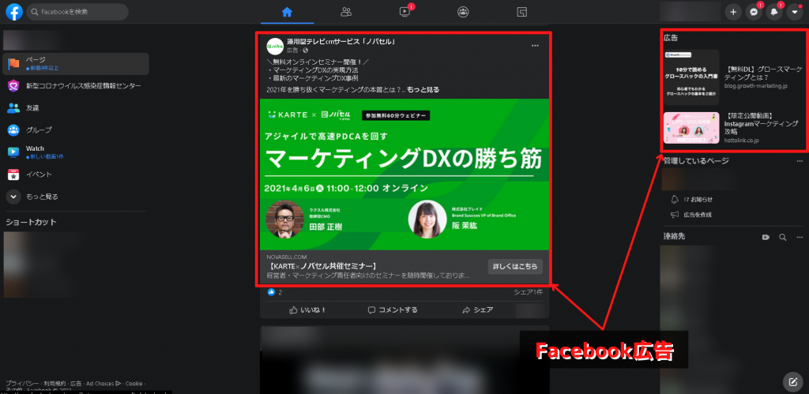Click the シェア button
The height and width of the screenshot is (394, 809).
478,310
